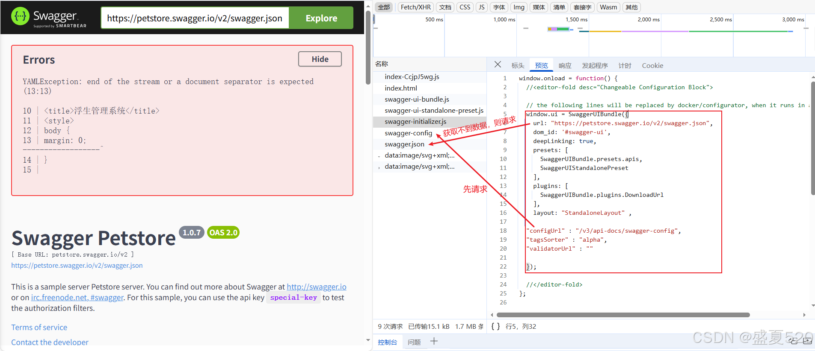The height and width of the screenshot is (351, 815).
Task: Select the 全部 filter chip
Action: (x=384, y=7)
